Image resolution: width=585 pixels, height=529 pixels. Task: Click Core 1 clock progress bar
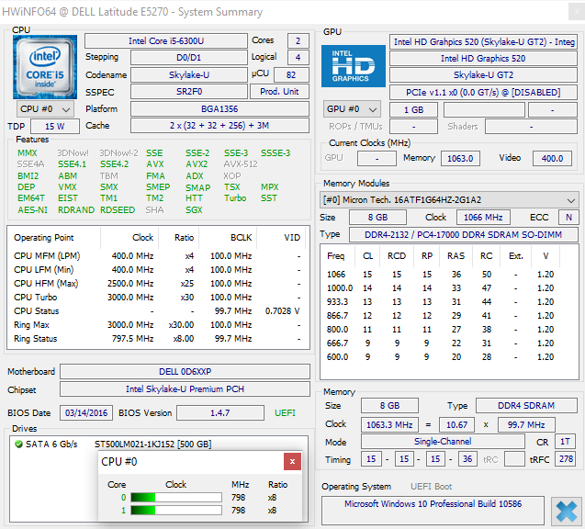click(176, 510)
